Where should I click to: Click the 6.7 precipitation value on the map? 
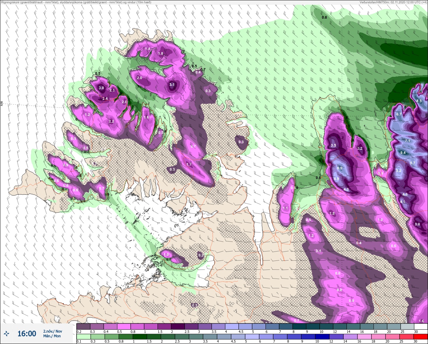pyautogui.click(x=399, y=114)
